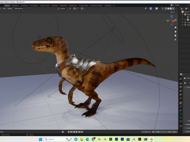Open the Global transform orientation dropdown
190x142 pixels.
point(63,9)
